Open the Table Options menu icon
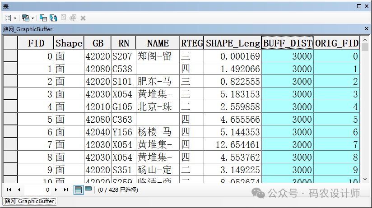372x208 pixels. click(8, 18)
